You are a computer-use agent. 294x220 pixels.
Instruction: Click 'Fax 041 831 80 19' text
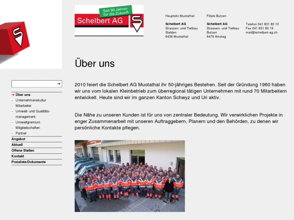pos(259,28)
